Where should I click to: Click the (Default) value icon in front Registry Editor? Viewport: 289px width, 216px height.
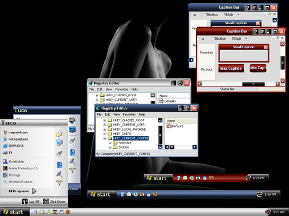[168, 126]
